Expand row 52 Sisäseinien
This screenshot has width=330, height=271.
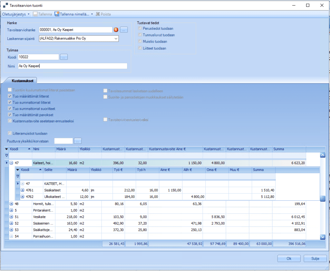coord(11,223)
